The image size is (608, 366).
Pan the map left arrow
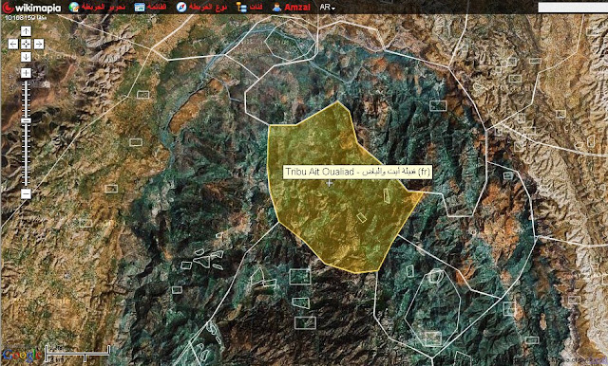coord(13,45)
